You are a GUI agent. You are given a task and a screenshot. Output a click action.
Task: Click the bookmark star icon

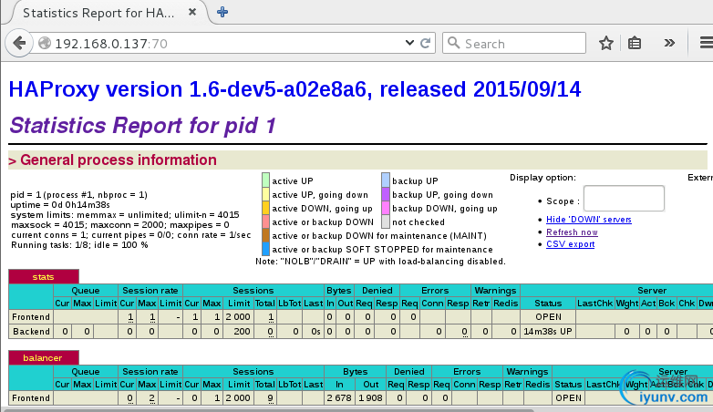click(x=606, y=43)
